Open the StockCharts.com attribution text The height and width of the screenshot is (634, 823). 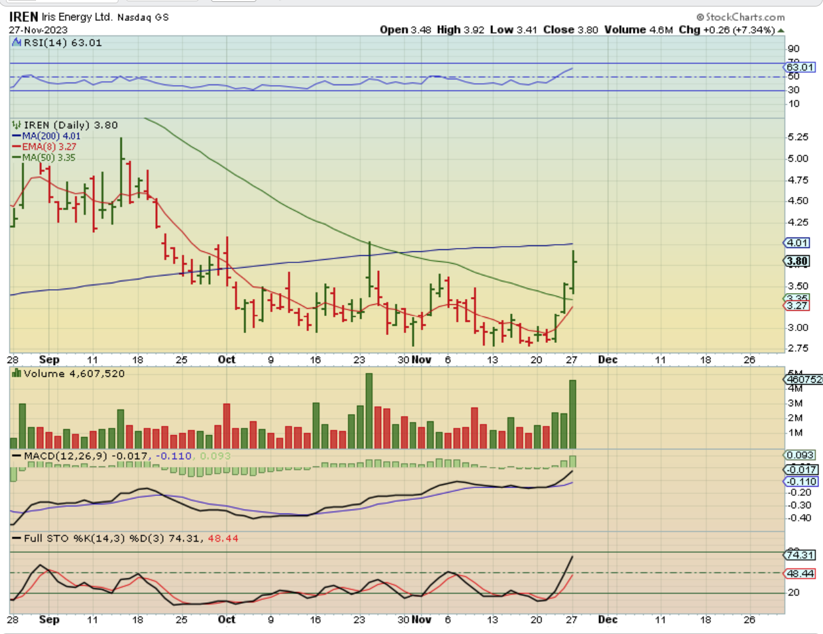click(x=741, y=17)
